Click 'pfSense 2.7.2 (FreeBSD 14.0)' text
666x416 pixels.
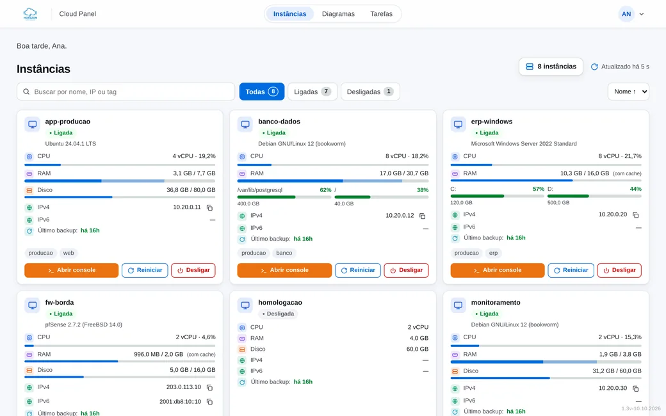(x=84, y=324)
